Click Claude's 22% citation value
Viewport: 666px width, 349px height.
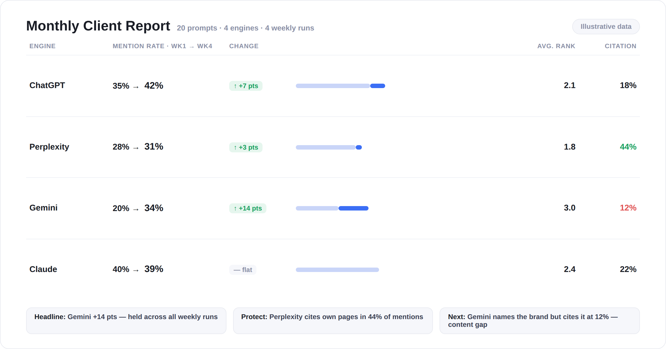coord(628,269)
